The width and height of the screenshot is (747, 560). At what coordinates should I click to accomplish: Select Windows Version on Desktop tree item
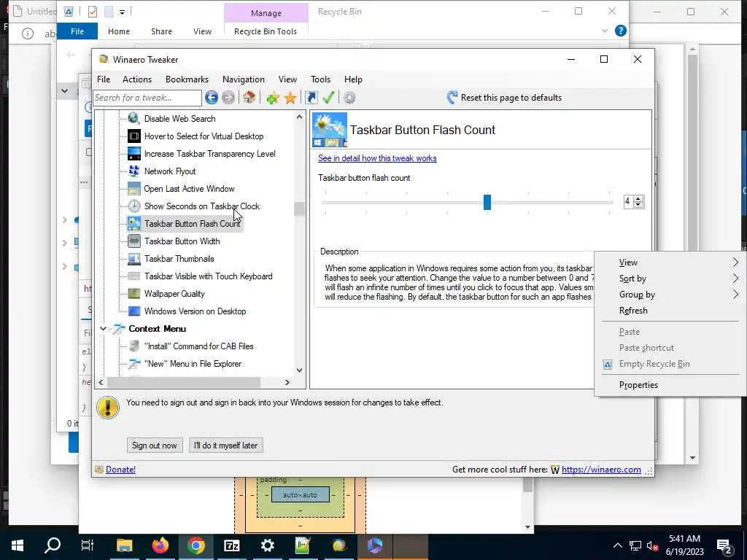tap(196, 311)
